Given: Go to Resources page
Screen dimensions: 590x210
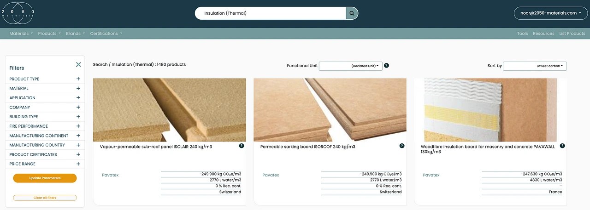Looking at the screenshot, I should (x=543, y=34).
